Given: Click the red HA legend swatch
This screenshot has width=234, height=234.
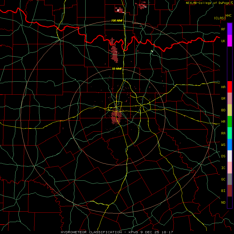Looking at the screenshot, I should (230, 87).
